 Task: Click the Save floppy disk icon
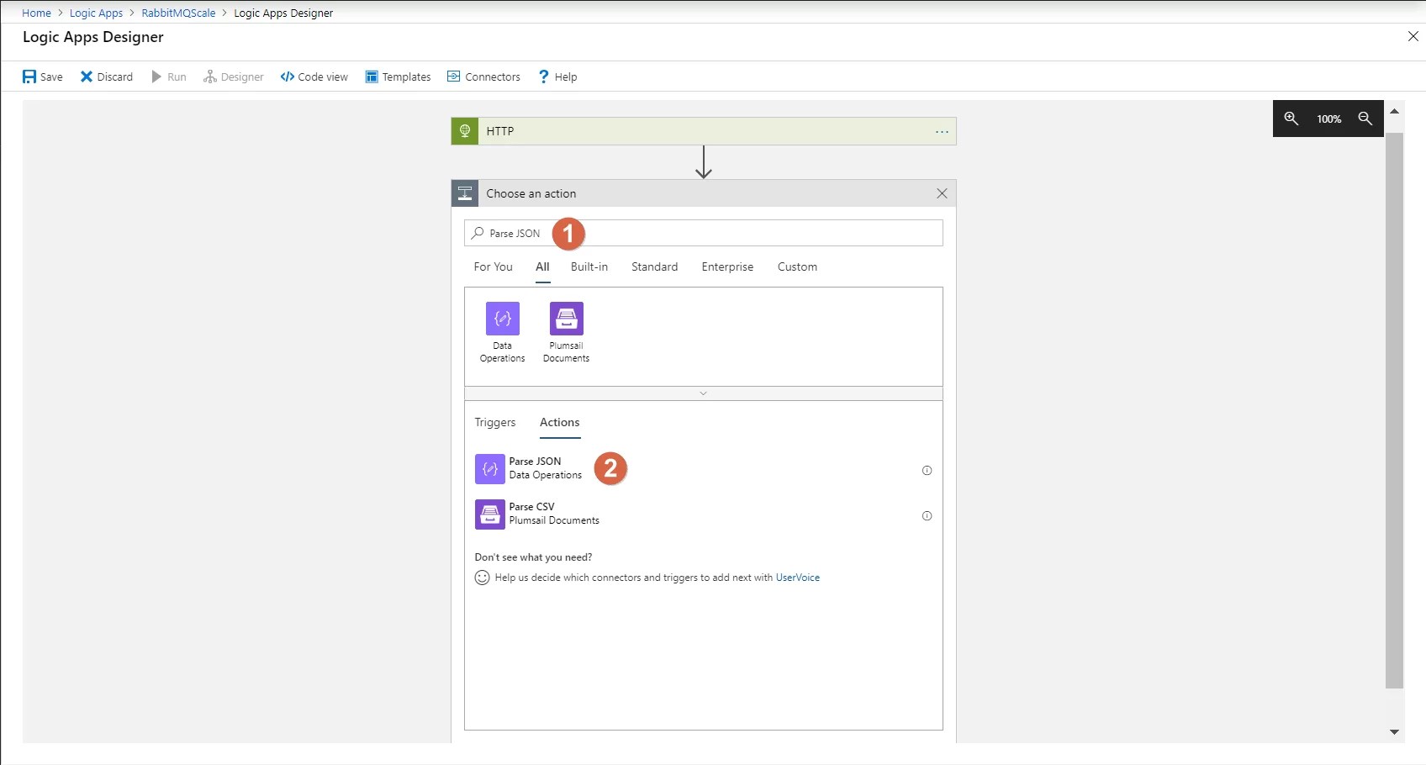tap(29, 76)
